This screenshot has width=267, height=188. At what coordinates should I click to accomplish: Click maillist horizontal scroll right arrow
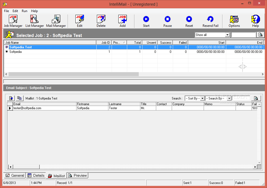point(255,167)
